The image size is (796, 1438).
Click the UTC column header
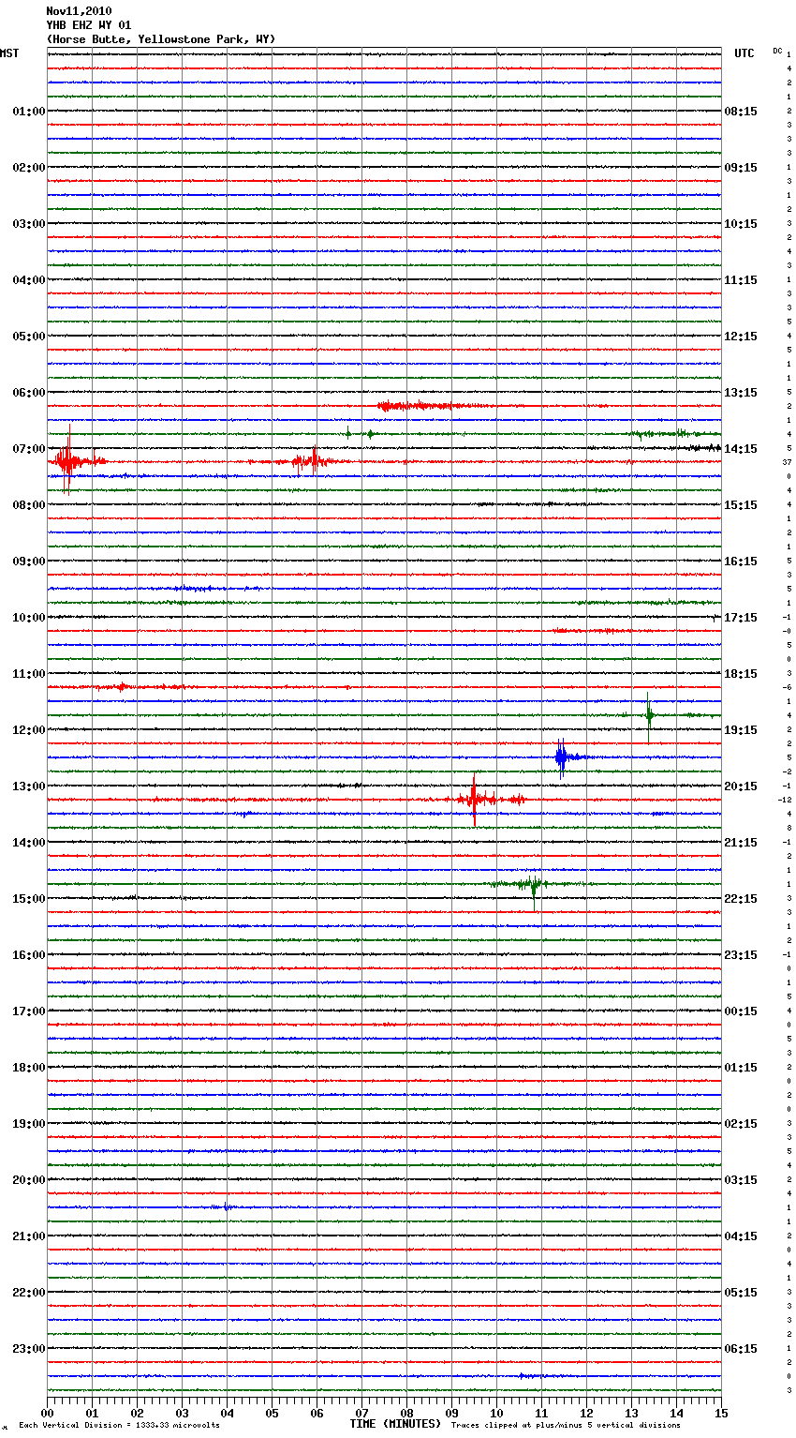coord(744,53)
